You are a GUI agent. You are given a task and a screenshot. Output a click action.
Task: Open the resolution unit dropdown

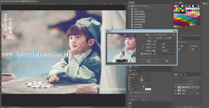coord(168,51)
